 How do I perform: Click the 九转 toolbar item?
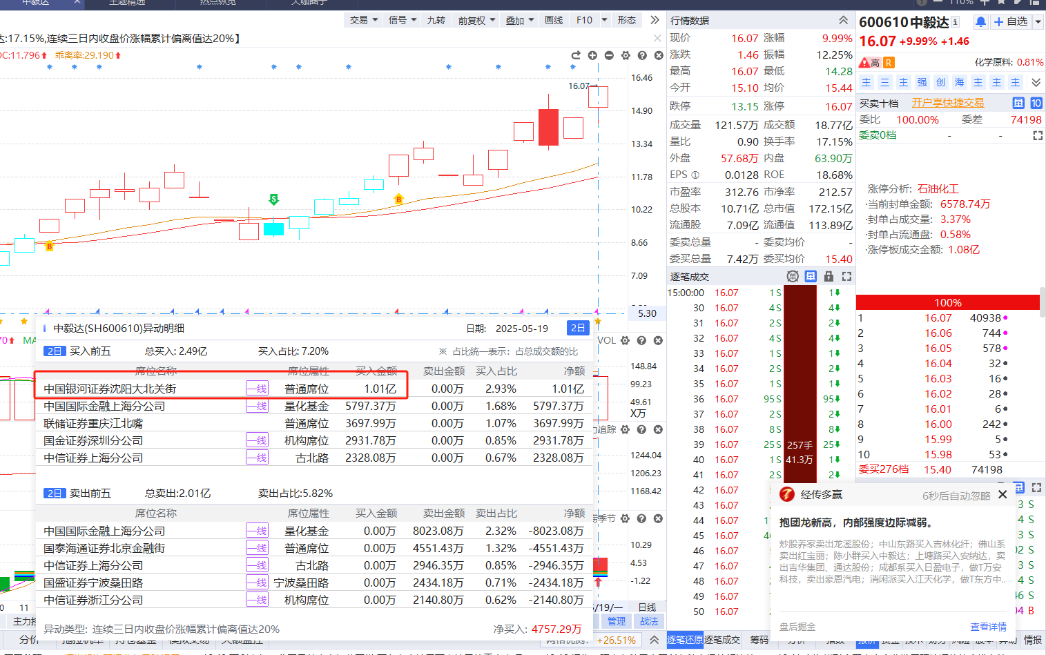tap(436, 20)
